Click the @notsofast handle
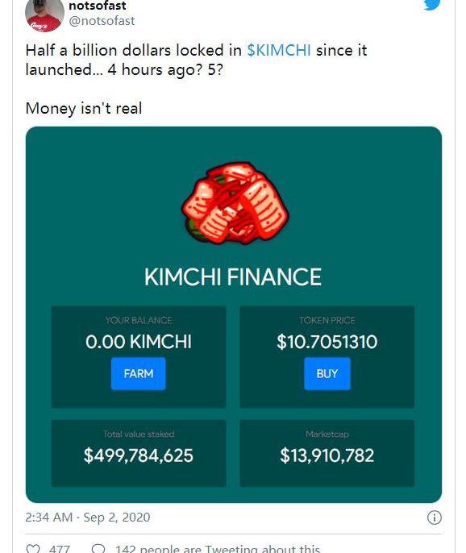The image size is (466, 553). click(102, 21)
